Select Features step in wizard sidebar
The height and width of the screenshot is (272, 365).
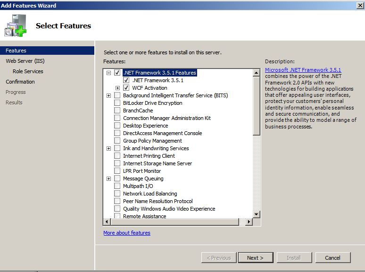(47, 51)
